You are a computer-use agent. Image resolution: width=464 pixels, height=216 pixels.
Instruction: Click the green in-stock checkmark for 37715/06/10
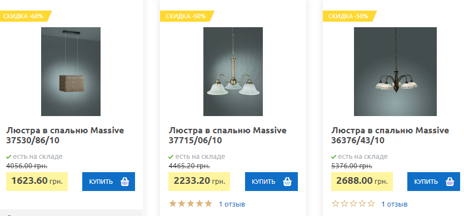pyautogui.click(x=171, y=157)
